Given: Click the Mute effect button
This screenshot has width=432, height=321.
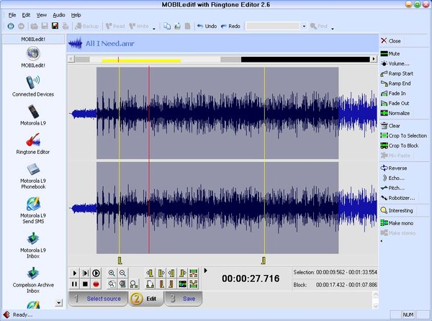Looking at the screenshot, I should [393, 53].
